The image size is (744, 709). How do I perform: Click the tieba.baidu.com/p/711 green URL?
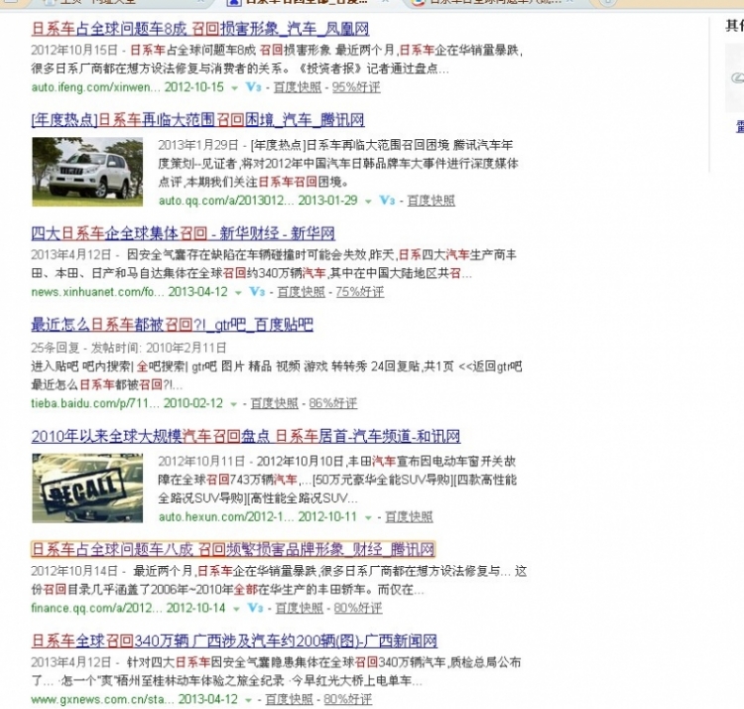pyautogui.click(x=95, y=403)
